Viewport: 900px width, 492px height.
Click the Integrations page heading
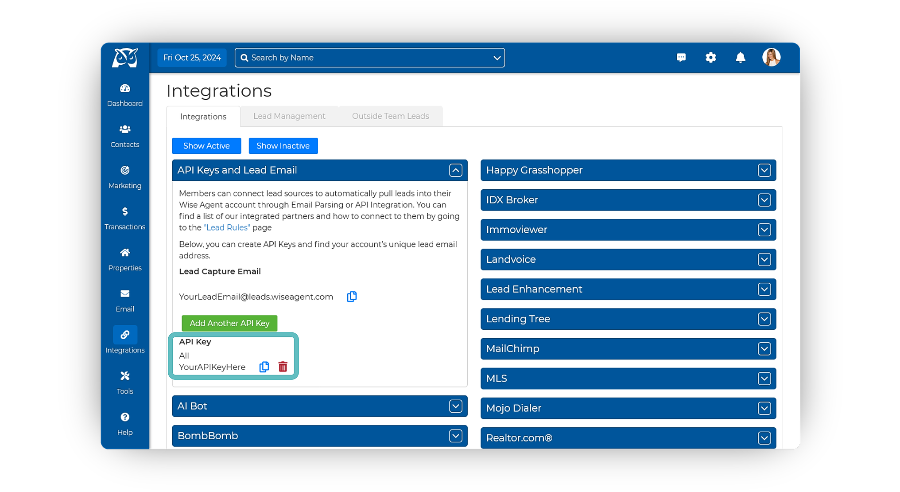[x=219, y=91]
